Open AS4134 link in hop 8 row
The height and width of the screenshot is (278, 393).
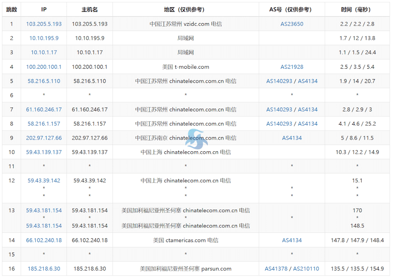(308, 124)
